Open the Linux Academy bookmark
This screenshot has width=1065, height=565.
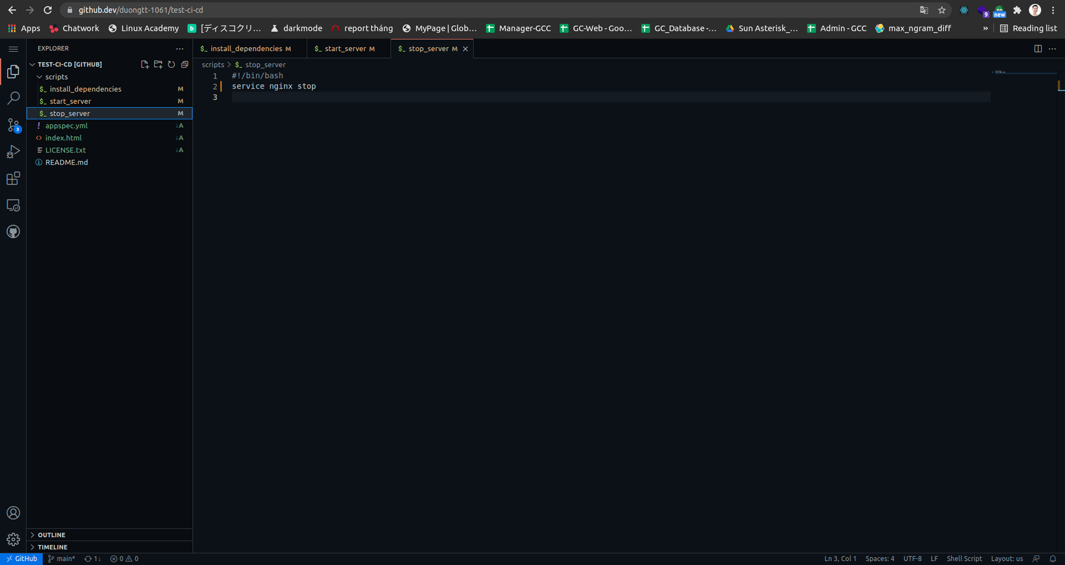(143, 28)
